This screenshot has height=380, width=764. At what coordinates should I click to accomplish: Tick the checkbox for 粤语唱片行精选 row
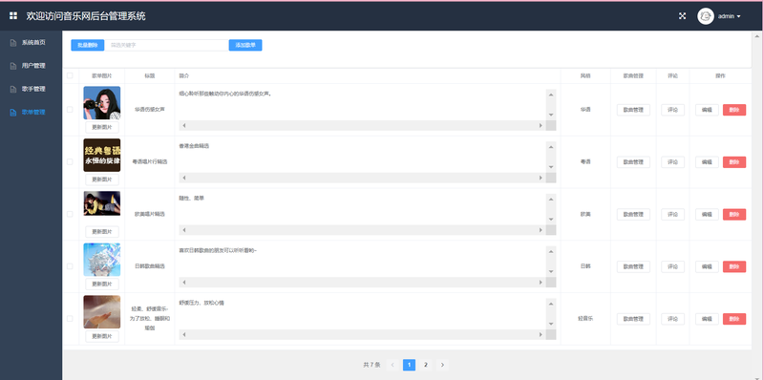[70, 161]
